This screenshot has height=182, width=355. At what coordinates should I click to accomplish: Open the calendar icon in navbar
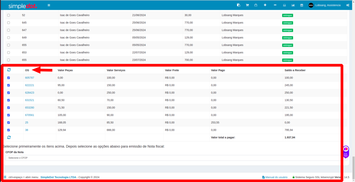(302, 5)
